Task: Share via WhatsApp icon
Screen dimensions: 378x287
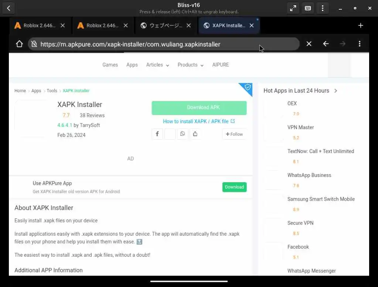Action: click(x=182, y=134)
